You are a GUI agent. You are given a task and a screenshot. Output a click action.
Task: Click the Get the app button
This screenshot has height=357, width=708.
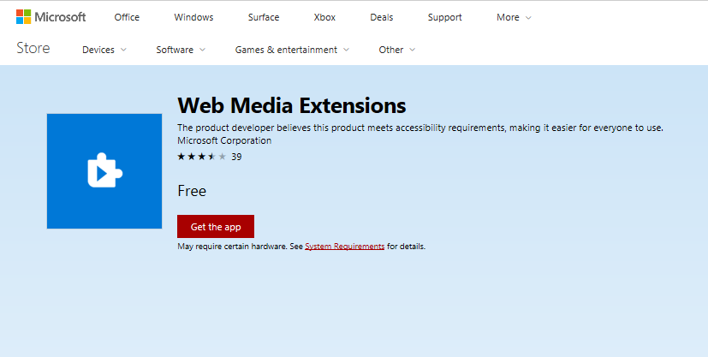point(216,227)
